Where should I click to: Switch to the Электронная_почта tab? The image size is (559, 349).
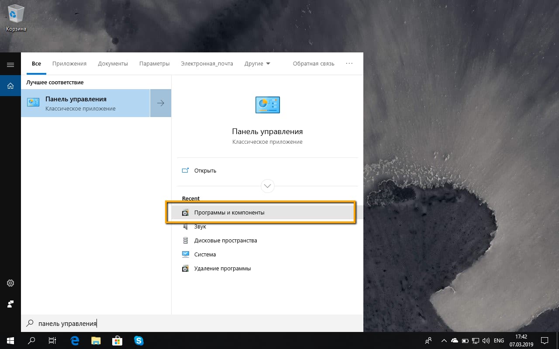click(x=207, y=63)
